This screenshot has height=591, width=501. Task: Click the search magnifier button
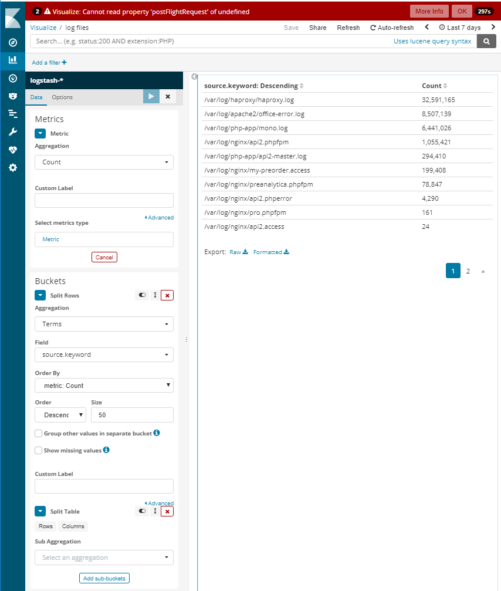click(486, 41)
